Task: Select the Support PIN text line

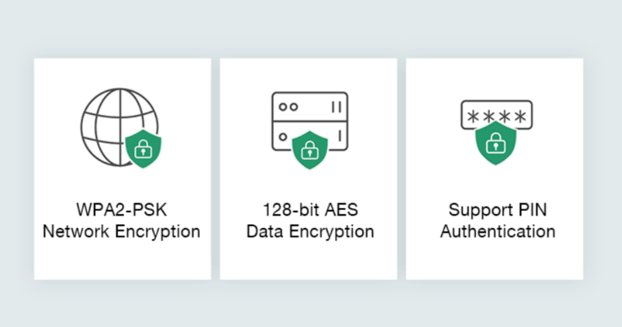Action: tap(497, 211)
